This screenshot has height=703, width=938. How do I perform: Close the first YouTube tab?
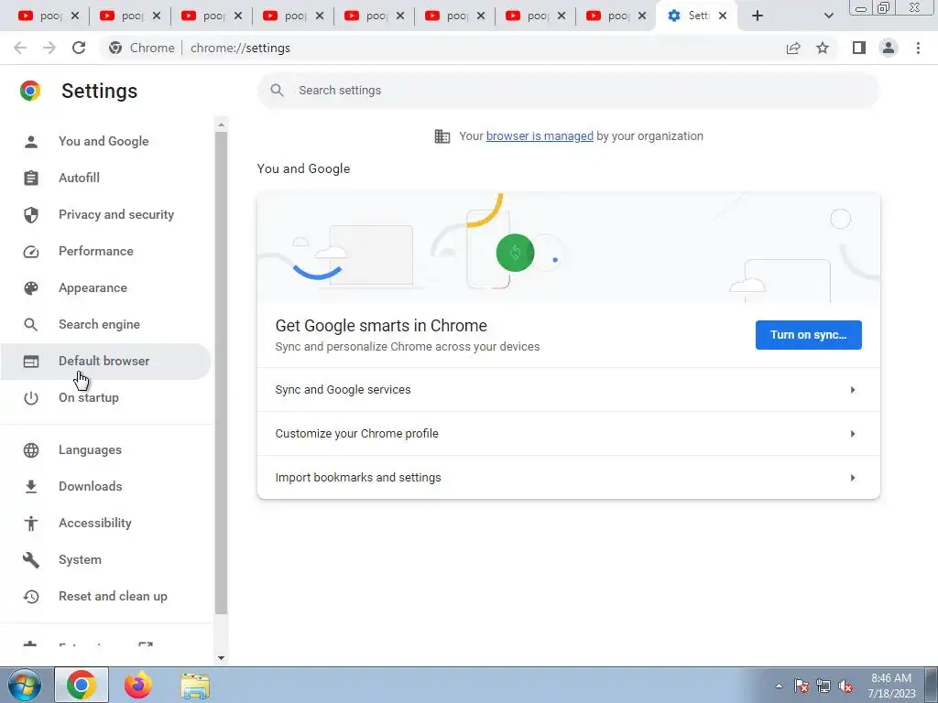pyautogui.click(x=75, y=16)
